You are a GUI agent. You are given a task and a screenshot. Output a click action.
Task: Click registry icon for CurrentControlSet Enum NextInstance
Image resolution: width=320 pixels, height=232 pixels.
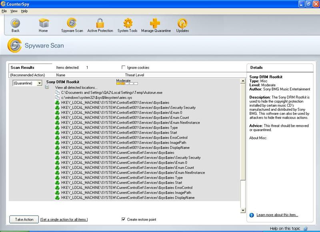click(x=57, y=173)
